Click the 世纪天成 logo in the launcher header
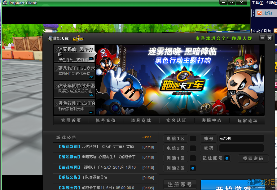This screenshot has width=277, height=190. pyautogui.click(x=58, y=38)
